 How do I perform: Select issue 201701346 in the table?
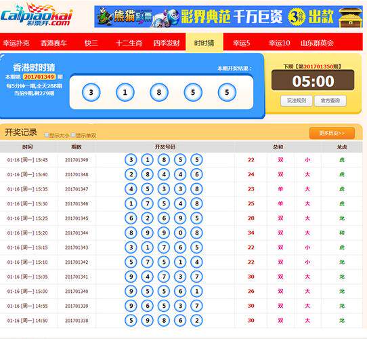click(x=77, y=203)
